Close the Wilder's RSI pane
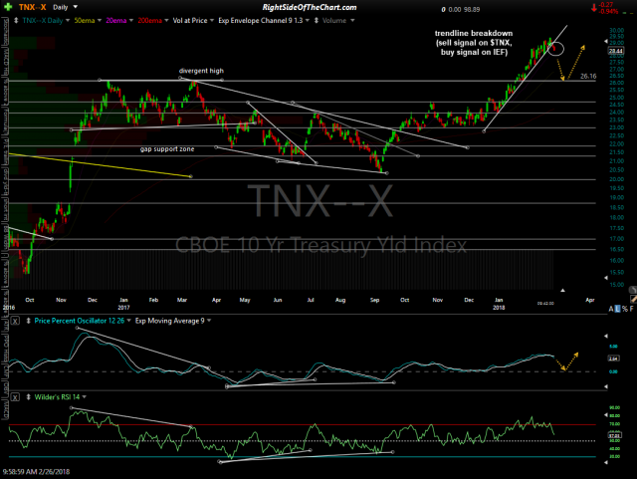637x479 pixels. click(15, 397)
